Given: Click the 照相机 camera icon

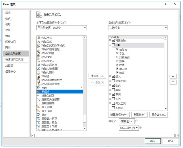Looking at the screenshot, I should [38, 92].
